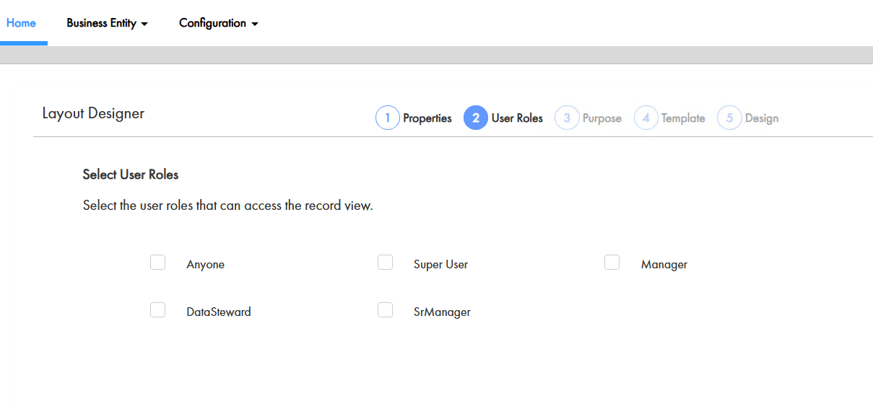Check the SrManager role checkbox
Image resolution: width=873 pixels, height=409 pixels.
coord(386,310)
